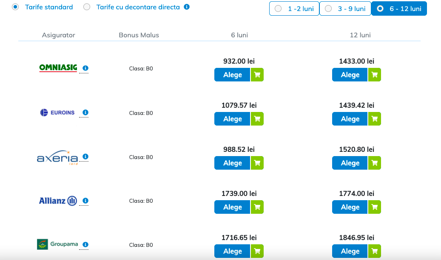Add Euroins 12 luni offer to cart
The height and width of the screenshot is (260, 441).
coord(374,119)
